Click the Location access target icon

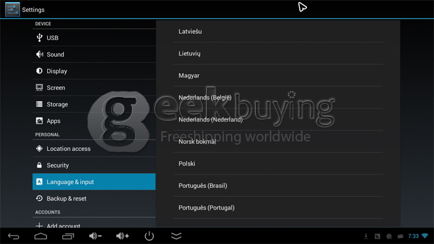(40, 148)
